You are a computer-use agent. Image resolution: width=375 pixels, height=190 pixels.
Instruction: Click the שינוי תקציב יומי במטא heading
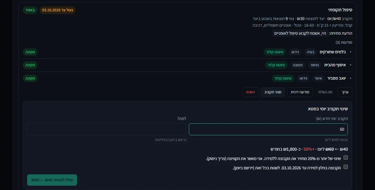(328, 109)
